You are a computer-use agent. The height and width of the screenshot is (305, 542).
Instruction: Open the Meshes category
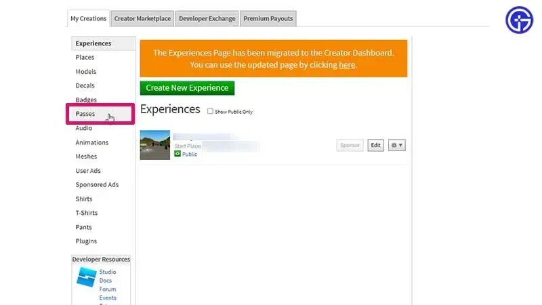tap(86, 157)
